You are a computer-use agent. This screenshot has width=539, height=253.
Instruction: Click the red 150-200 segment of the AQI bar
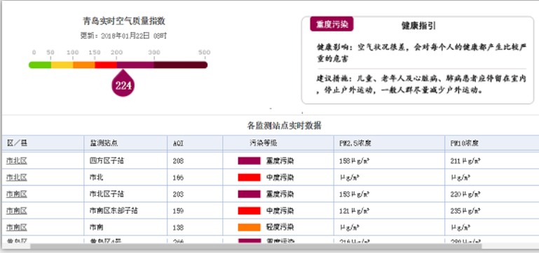106,65
